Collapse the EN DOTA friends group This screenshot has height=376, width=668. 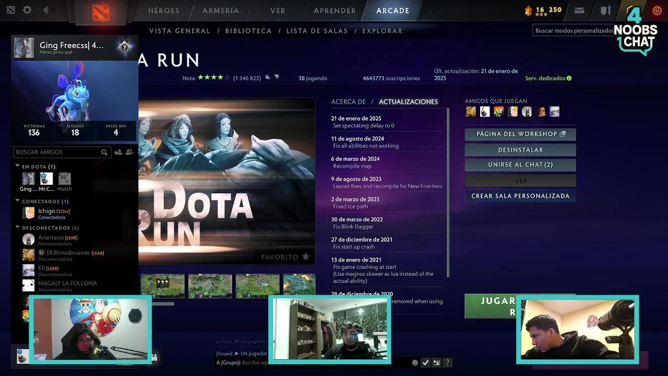(x=17, y=166)
